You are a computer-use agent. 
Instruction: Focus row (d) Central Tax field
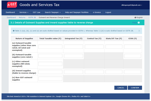(94, 72)
